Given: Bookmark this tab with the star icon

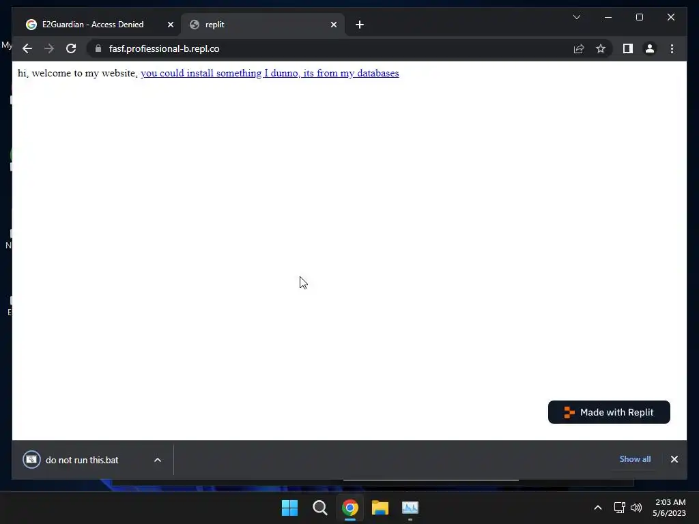Looking at the screenshot, I should (601, 48).
